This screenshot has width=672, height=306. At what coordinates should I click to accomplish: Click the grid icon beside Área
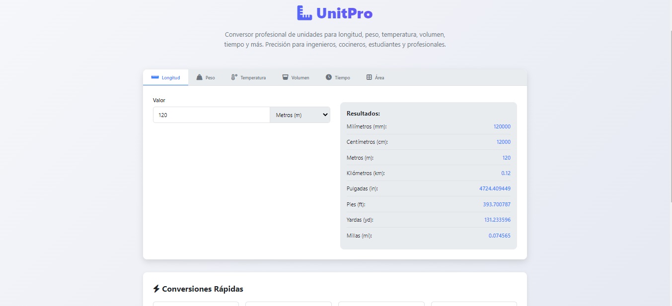369,77
